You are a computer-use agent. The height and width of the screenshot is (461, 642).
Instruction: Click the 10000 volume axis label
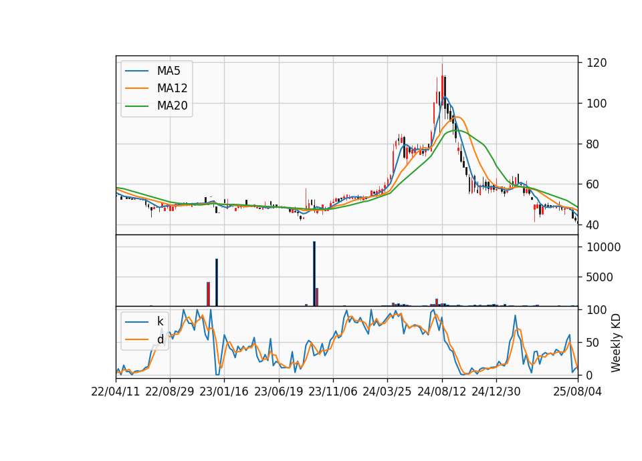[603, 247]
